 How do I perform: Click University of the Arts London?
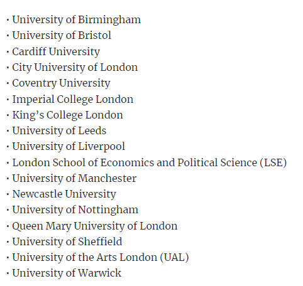(85, 258)
